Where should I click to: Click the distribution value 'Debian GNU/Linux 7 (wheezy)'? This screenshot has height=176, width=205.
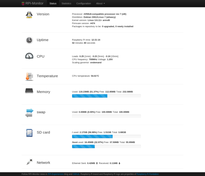99,17
